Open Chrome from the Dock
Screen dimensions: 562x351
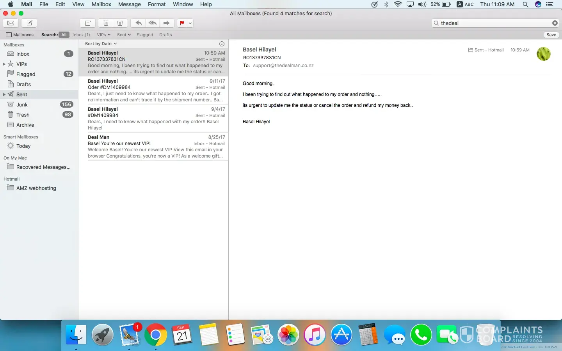pyautogui.click(x=156, y=335)
